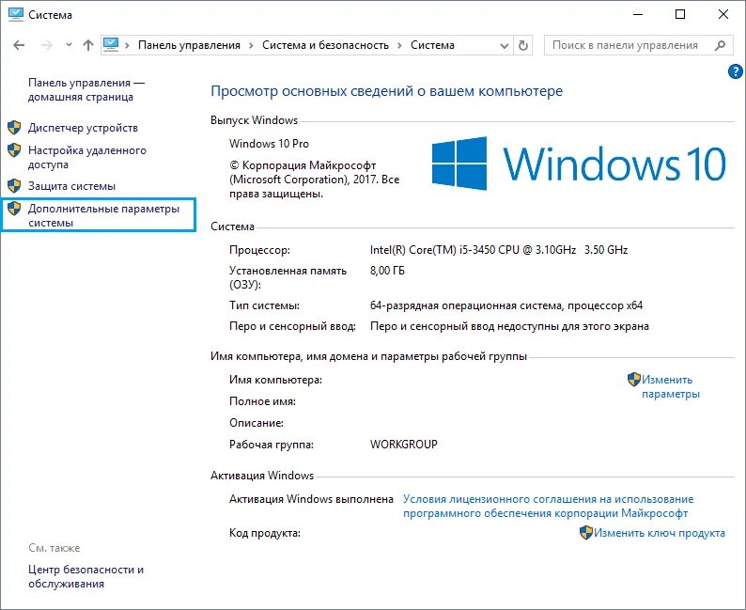Viewport: 746px width, 610px height.
Task: Open Настройка удаленного доступа link
Action: pos(87,157)
